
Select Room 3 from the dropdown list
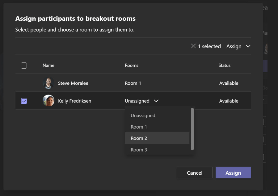pyautogui.click(x=139, y=150)
